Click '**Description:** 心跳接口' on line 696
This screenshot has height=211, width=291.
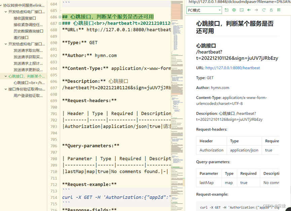tap(95, 81)
